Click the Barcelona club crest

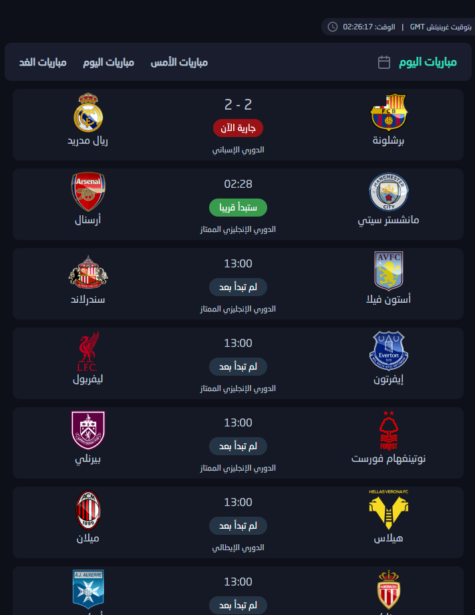click(x=388, y=111)
